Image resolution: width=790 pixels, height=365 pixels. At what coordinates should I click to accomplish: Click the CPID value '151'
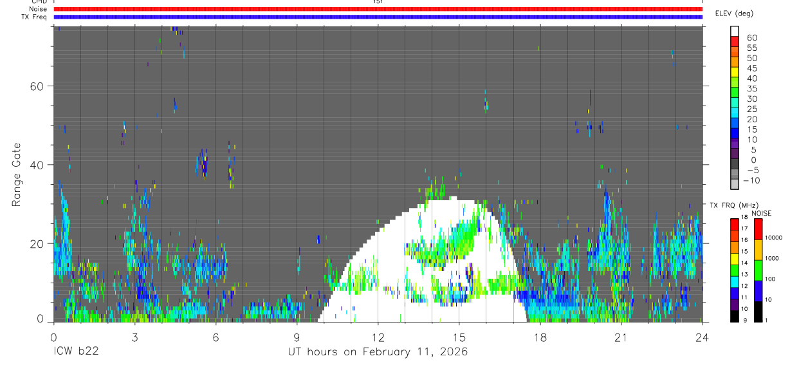(378, 2)
